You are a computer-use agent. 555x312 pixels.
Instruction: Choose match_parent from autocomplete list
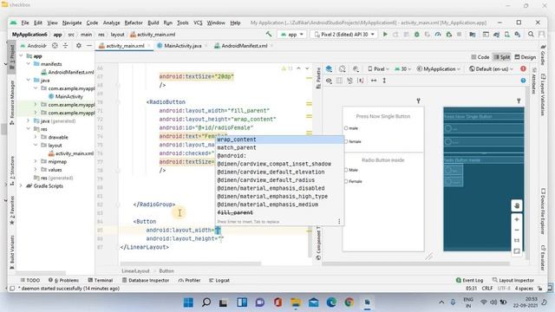click(279, 147)
